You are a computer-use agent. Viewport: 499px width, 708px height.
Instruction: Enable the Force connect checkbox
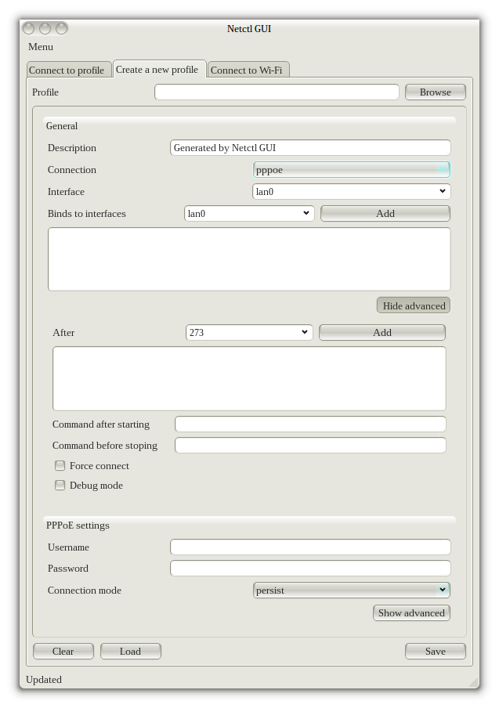tap(60, 466)
